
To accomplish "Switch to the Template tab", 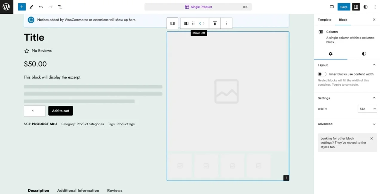I will (x=324, y=20).
